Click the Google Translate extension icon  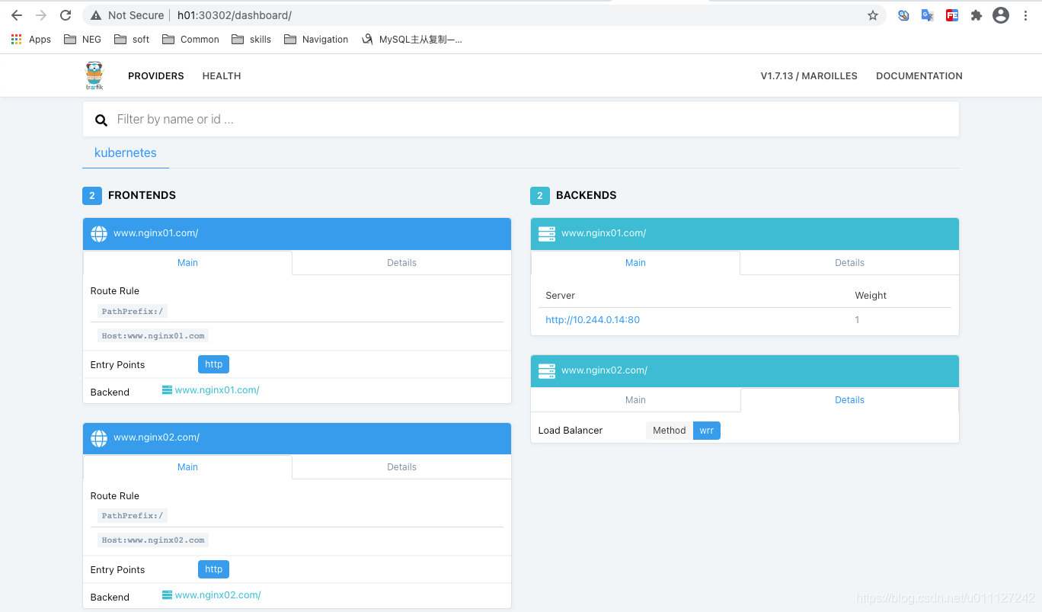tap(928, 15)
